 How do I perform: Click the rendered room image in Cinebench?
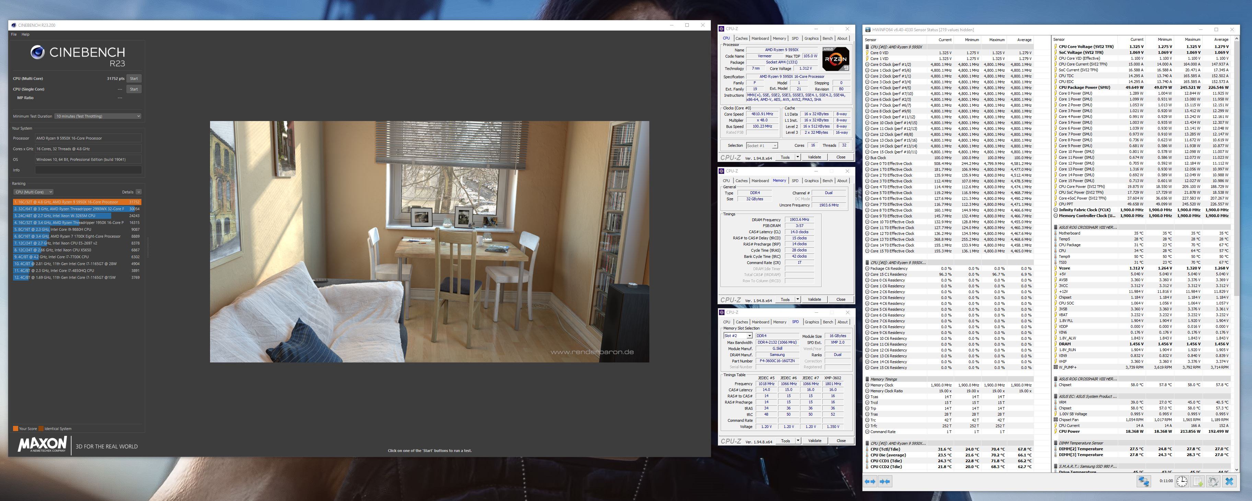click(429, 241)
